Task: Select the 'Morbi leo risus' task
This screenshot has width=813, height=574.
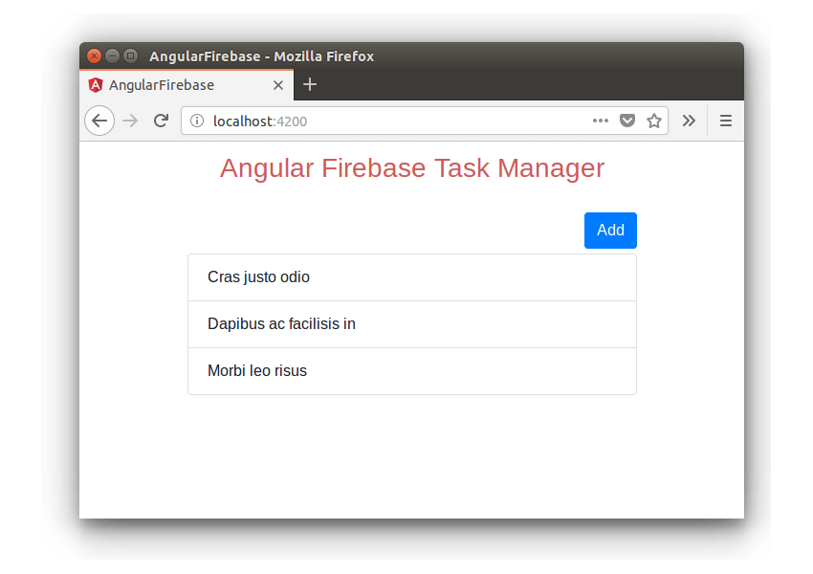Action: (x=412, y=371)
